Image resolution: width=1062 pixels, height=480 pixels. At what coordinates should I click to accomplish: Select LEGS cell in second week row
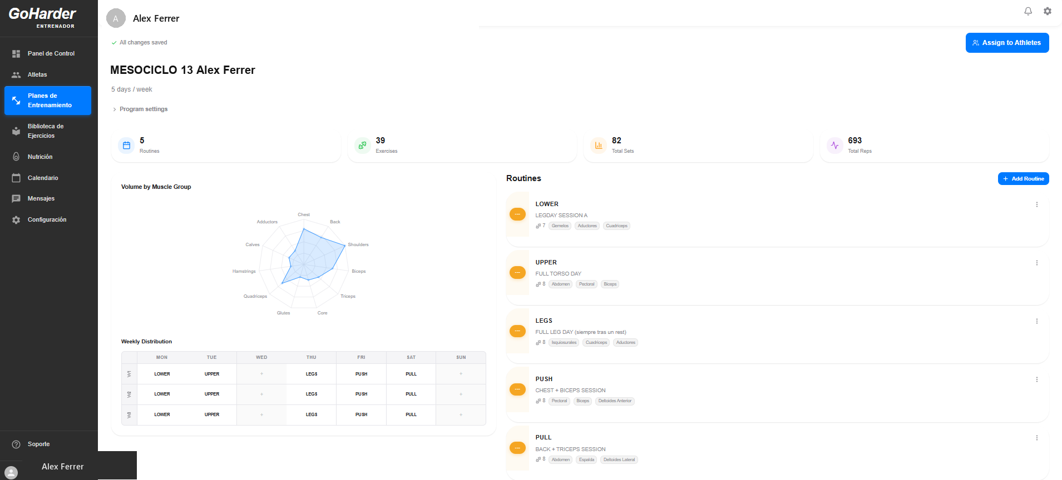tap(312, 394)
